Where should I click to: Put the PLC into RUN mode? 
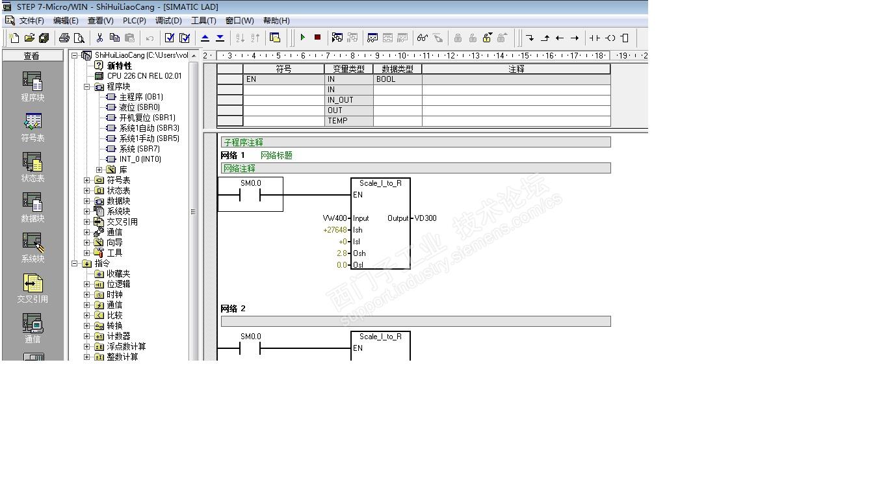[x=302, y=38]
